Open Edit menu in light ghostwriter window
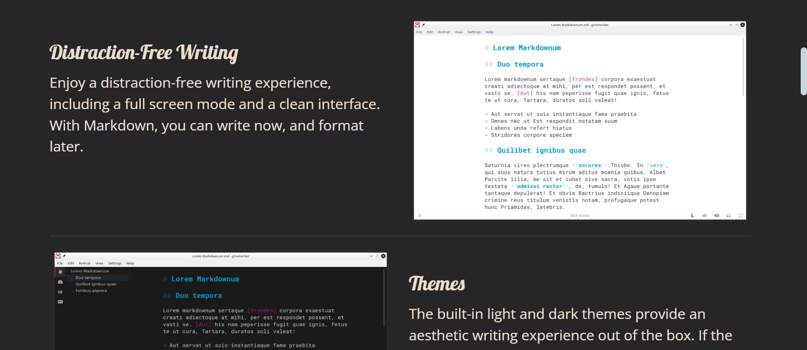807x350 pixels. point(430,32)
